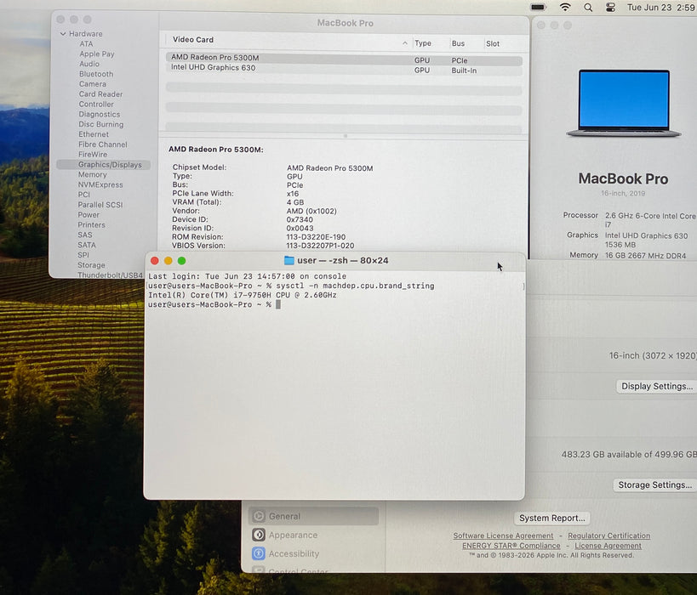This screenshot has width=697, height=595.
Task: Open the License Agreement link
Action: click(x=608, y=546)
